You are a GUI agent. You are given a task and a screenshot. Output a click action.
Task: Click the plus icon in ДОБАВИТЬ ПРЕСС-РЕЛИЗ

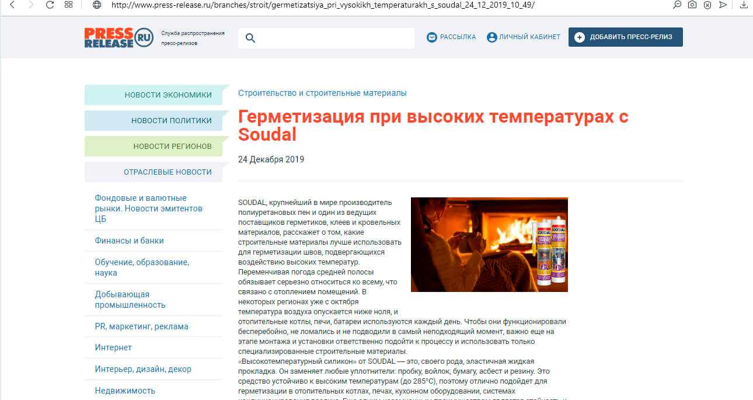(x=580, y=37)
